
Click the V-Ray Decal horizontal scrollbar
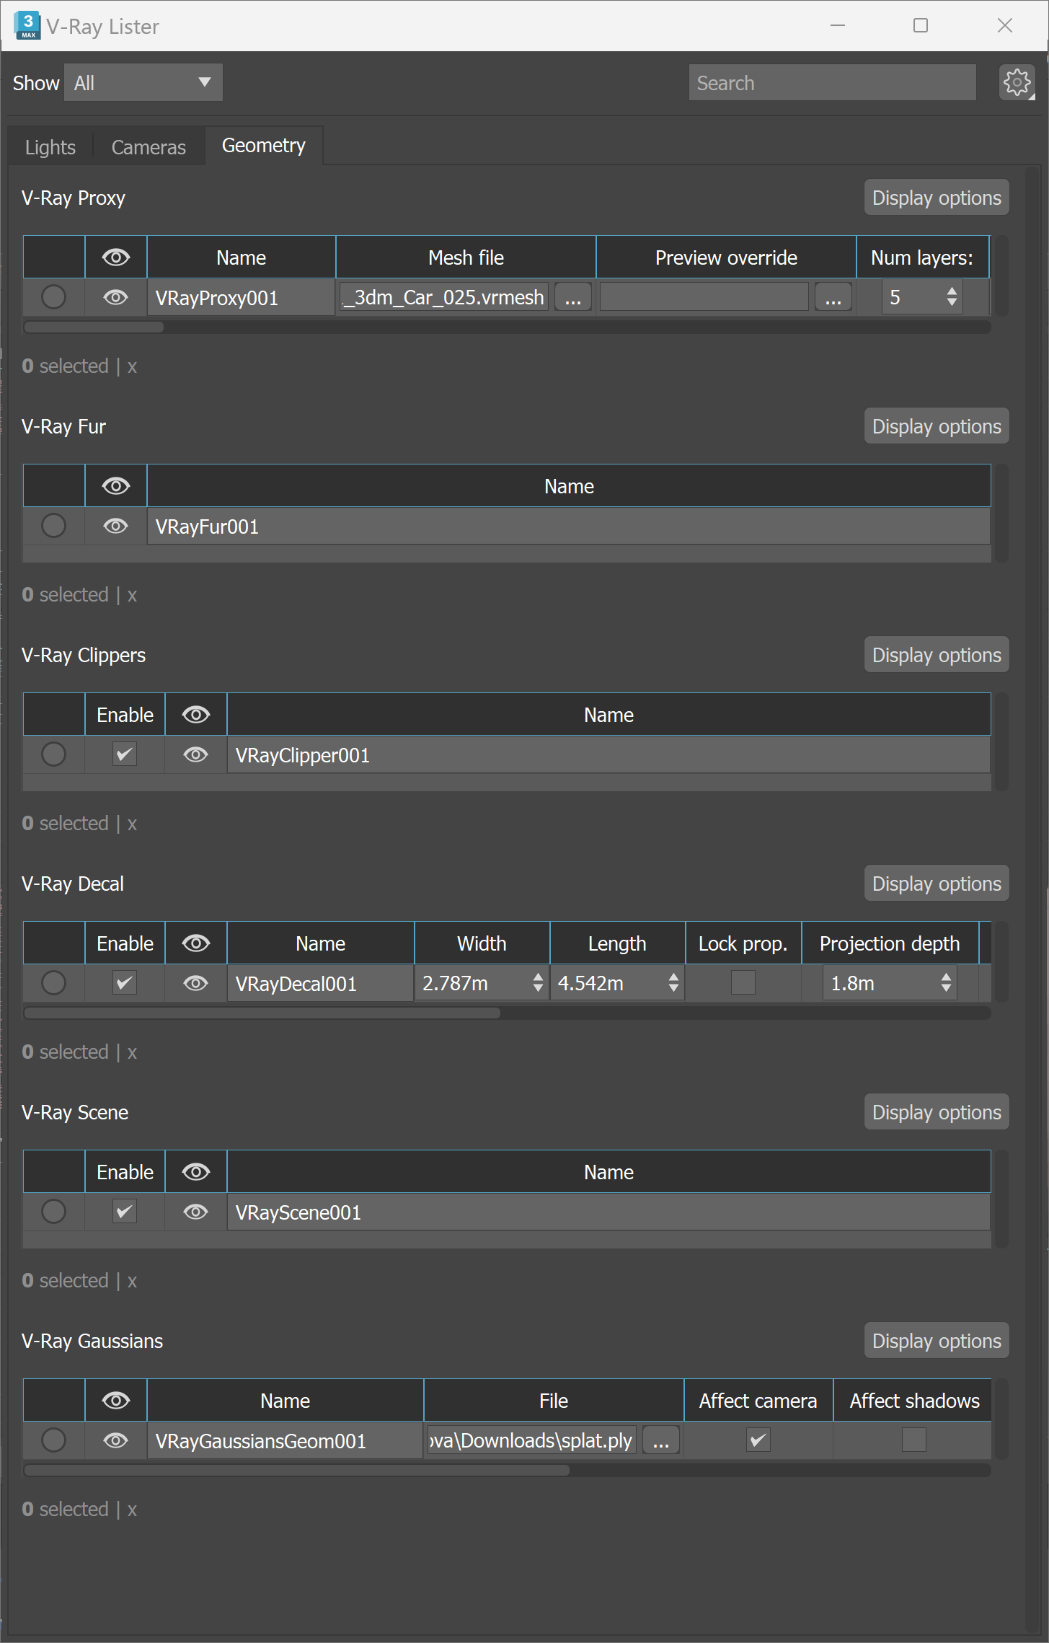pyautogui.click(x=262, y=1013)
